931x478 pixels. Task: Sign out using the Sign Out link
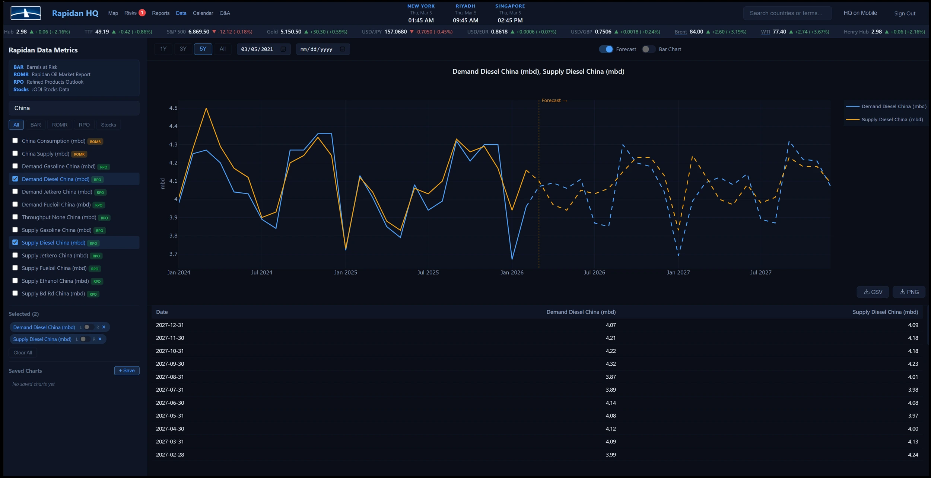click(x=905, y=13)
